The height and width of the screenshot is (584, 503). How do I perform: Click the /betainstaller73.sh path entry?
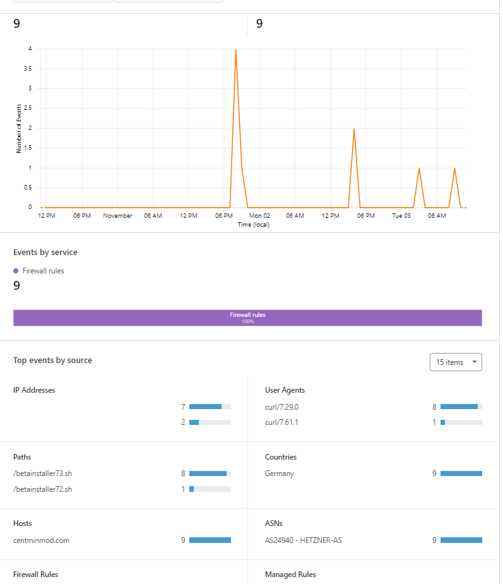(x=43, y=474)
